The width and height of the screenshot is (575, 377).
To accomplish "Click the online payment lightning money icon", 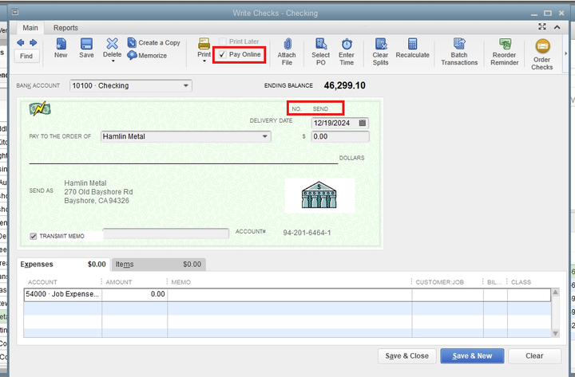I will (x=40, y=108).
